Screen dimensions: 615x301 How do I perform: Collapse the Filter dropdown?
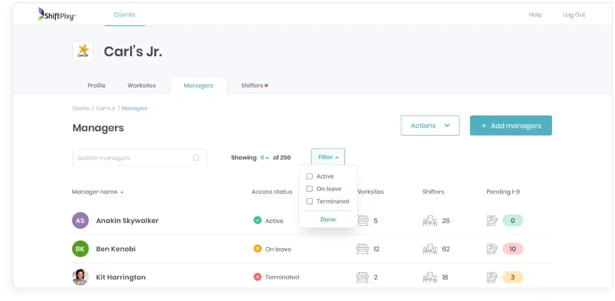click(328, 157)
